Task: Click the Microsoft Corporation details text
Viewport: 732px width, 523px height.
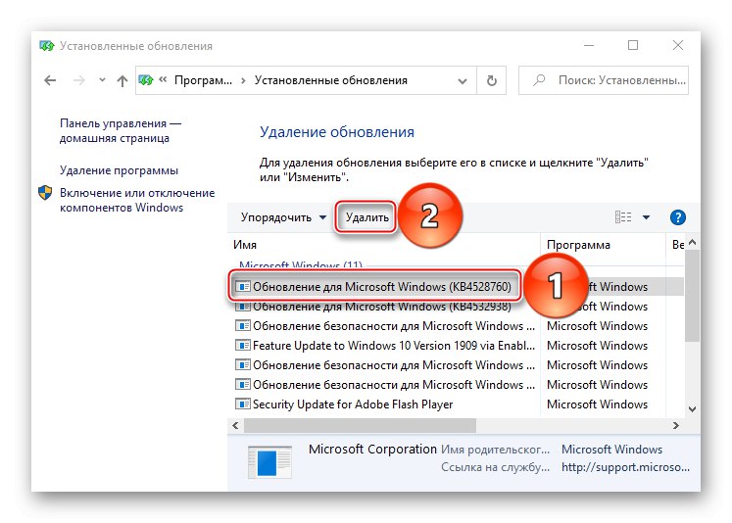Action: click(372, 449)
